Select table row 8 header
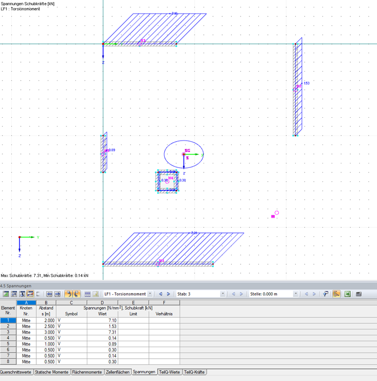The height and width of the screenshot is (381, 377). coord(8,362)
